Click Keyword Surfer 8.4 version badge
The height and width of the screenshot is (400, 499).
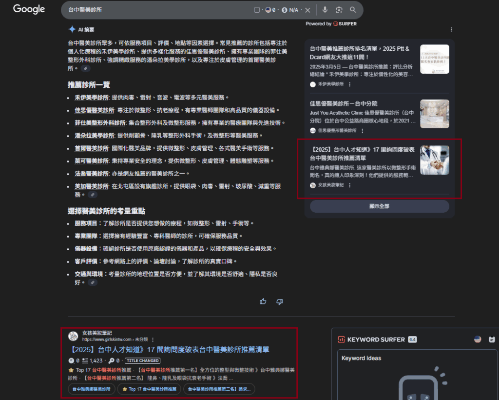pos(412,340)
